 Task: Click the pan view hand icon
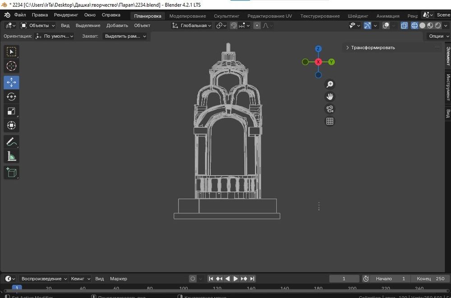pos(330,96)
